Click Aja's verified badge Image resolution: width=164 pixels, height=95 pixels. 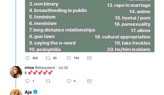tap(35, 92)
